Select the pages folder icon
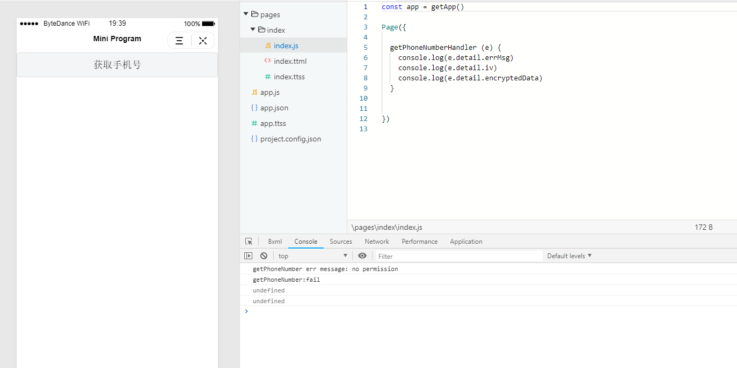Screen dimensions: 737x368 point(255,14)
